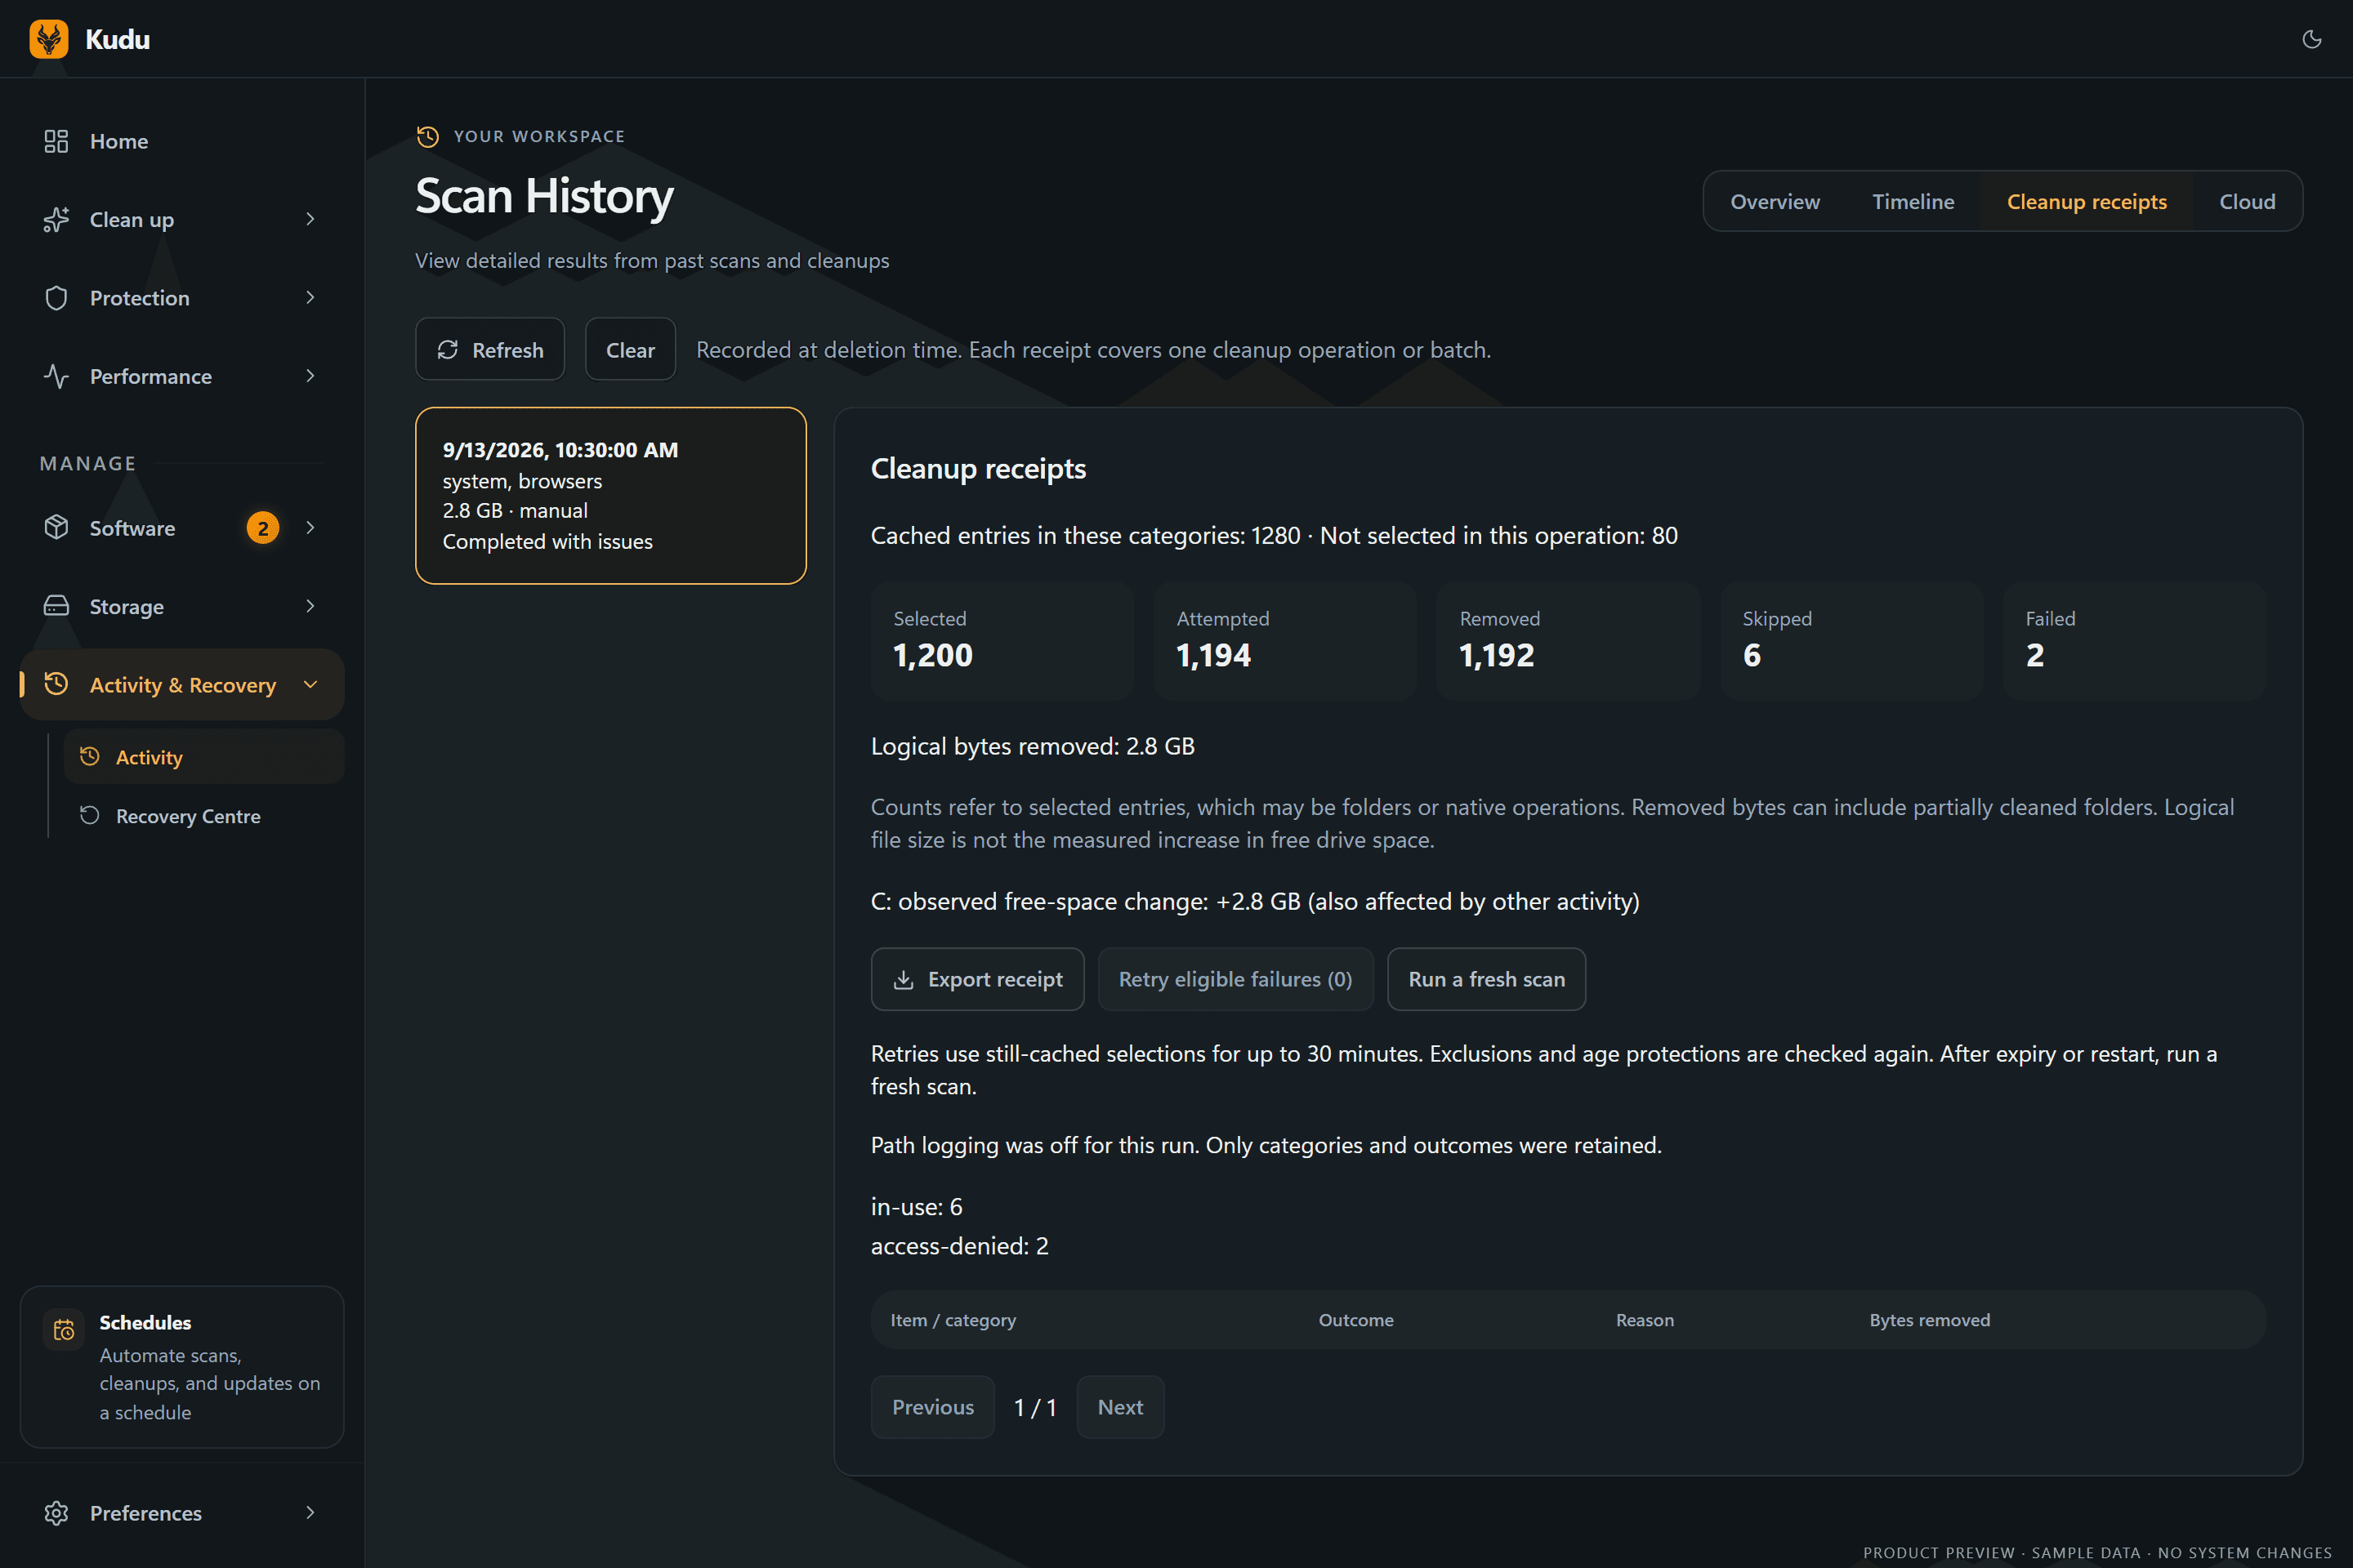
Task: Collapse the Activity & Recovery chevron
Action: pyautogui.click(x=310, y=684)
